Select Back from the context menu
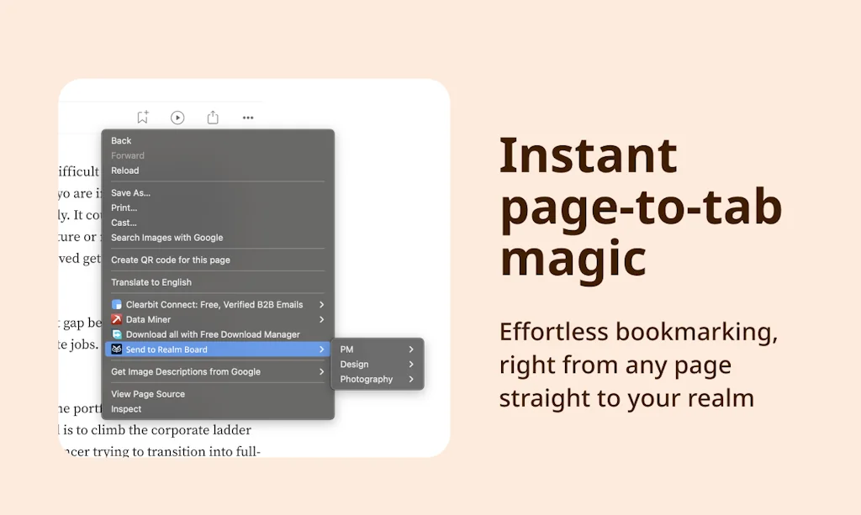The image size is (861, 515). click(x=121, y=141)
